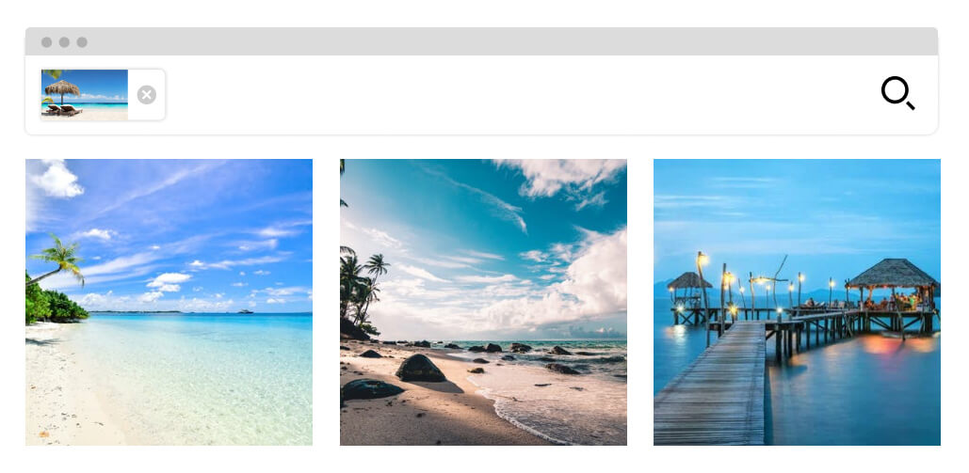969x473 pixels.
Task: Click the small thatched hut left of the pier
Action: [689, 289]
